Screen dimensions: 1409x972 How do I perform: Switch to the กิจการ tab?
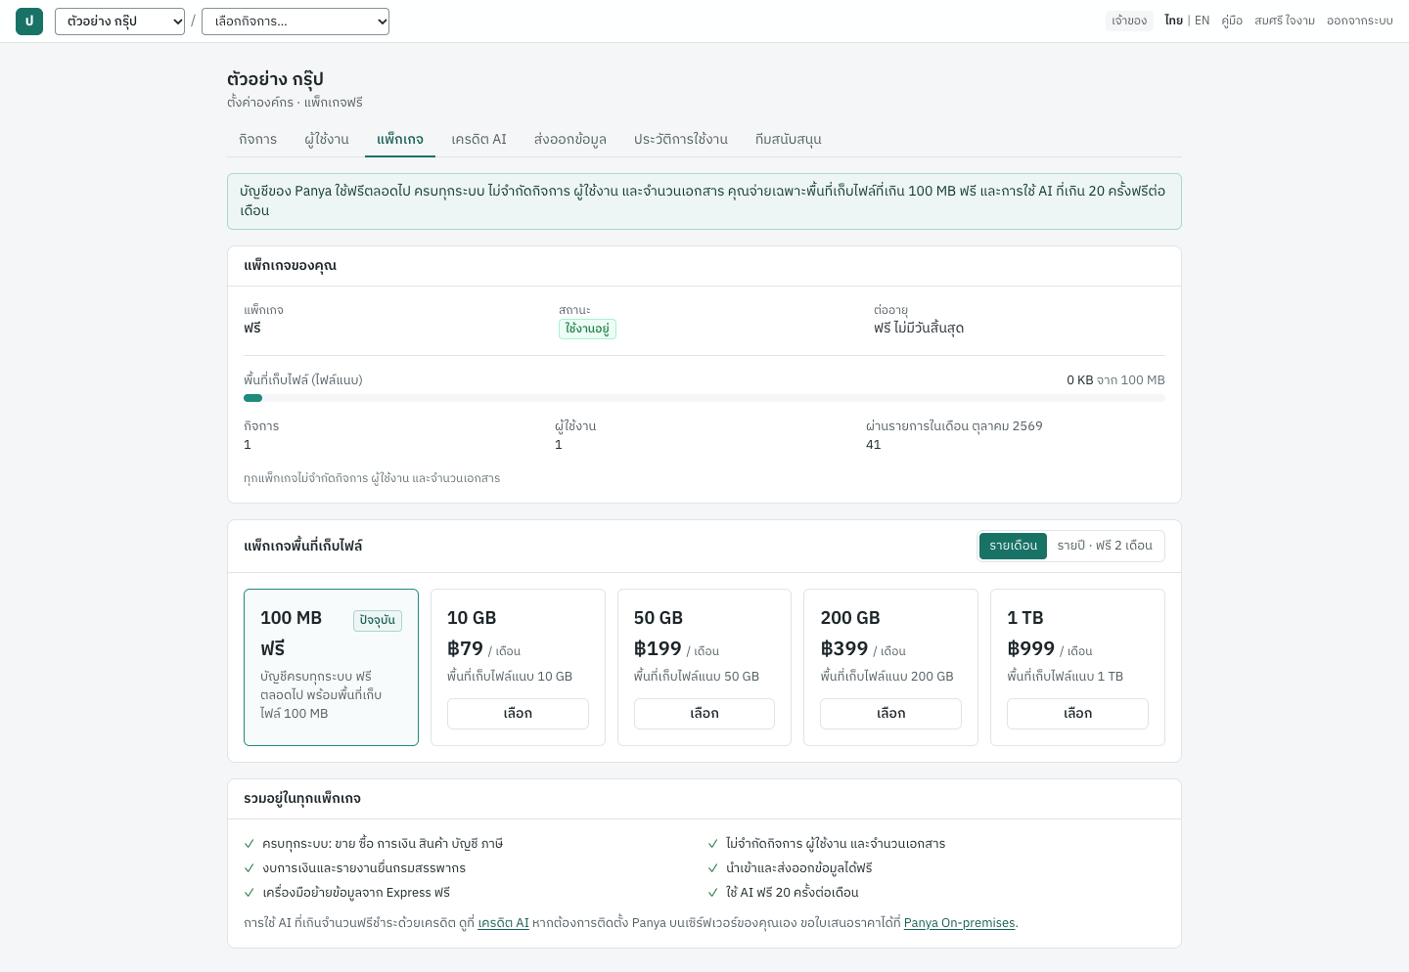click(257, 139)
